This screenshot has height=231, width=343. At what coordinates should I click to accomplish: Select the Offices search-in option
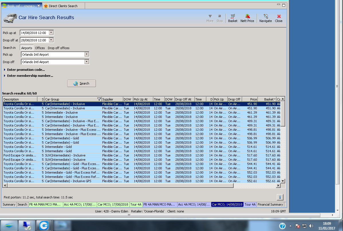tap(40, 48)
